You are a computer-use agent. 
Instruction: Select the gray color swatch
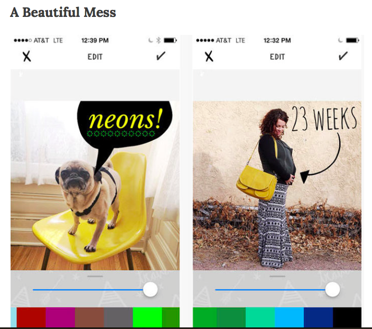118,317
